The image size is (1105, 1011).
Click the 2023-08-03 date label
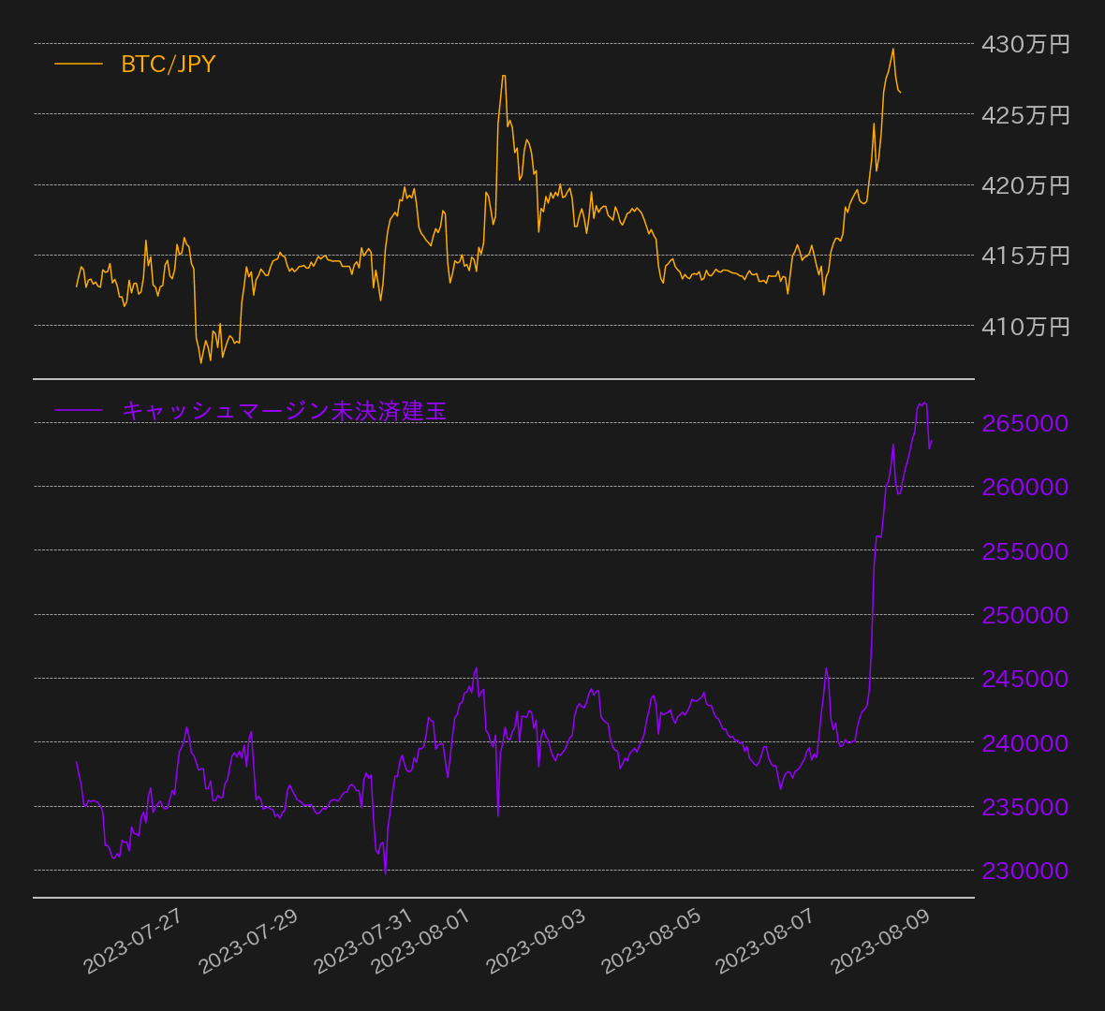point(536,942)
